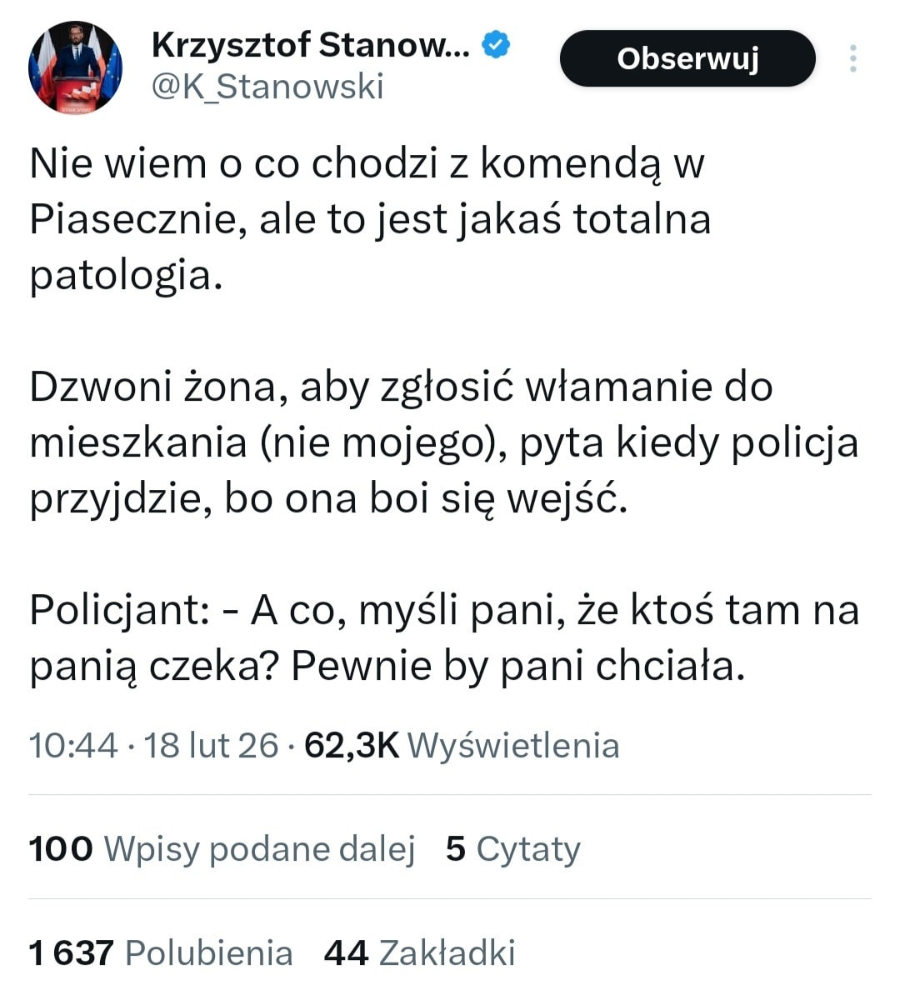Click the 44 bookmarks number
The height and width of the screenshot is (1000, 900).
click(x=346, y=952)
